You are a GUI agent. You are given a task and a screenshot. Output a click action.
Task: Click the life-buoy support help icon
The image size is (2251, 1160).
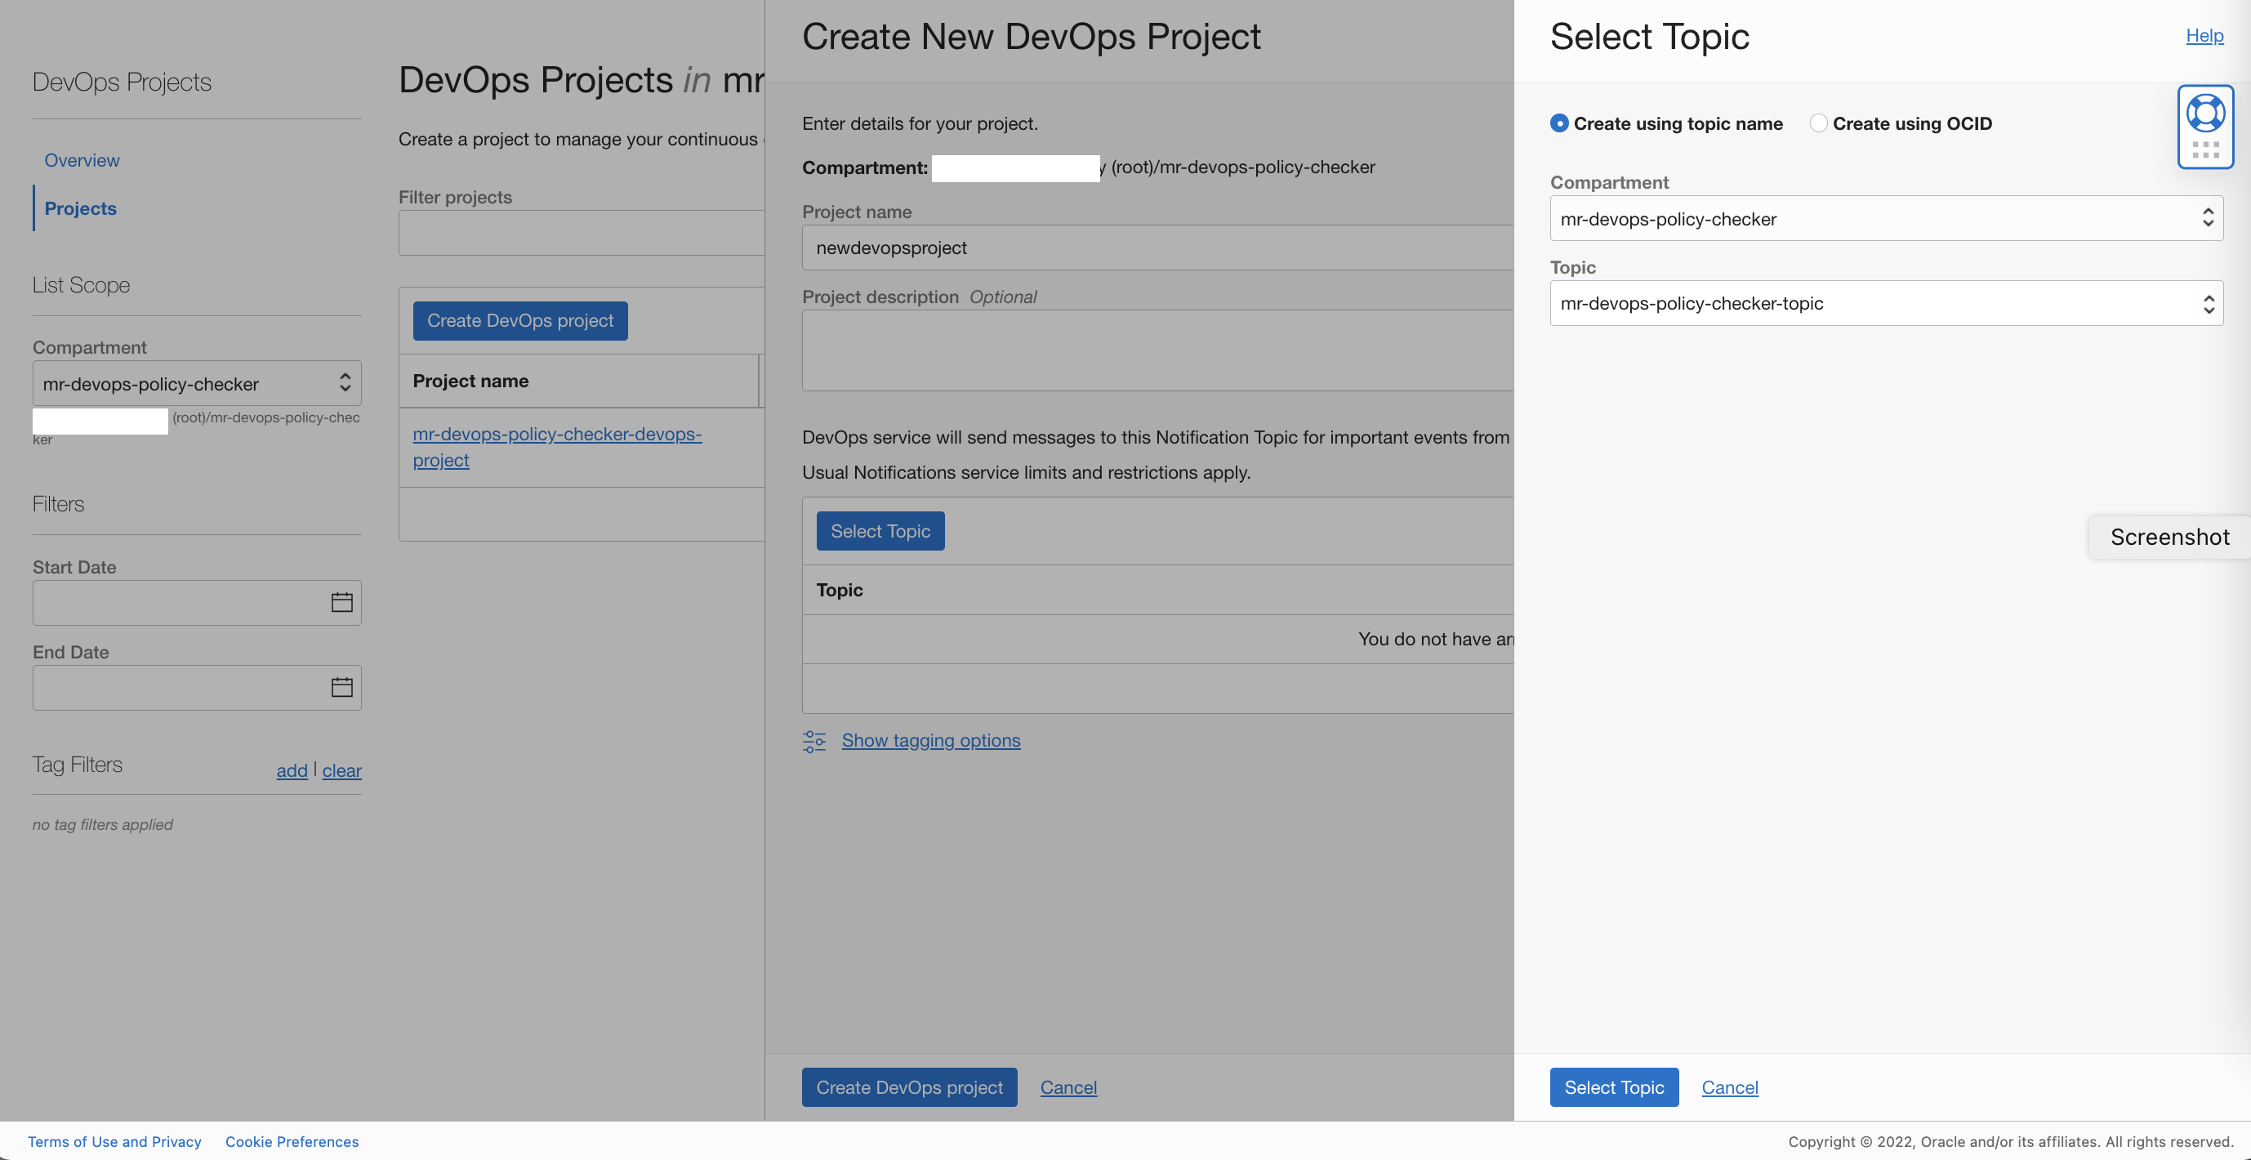click(2205, 114)
